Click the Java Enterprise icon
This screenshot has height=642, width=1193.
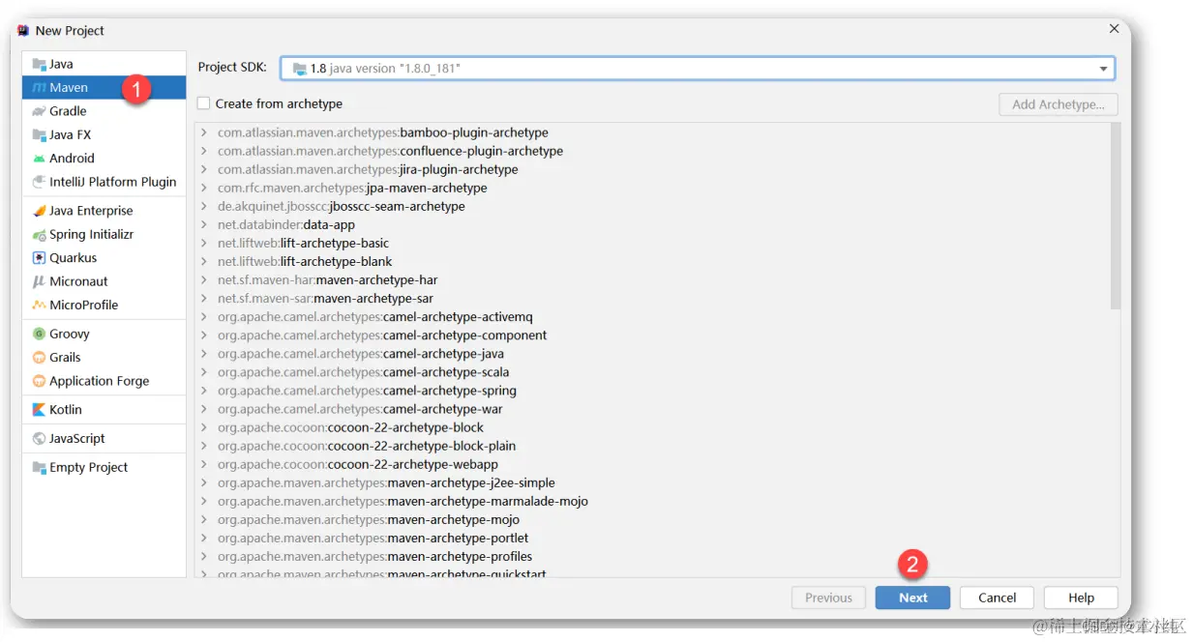(39, 211)
